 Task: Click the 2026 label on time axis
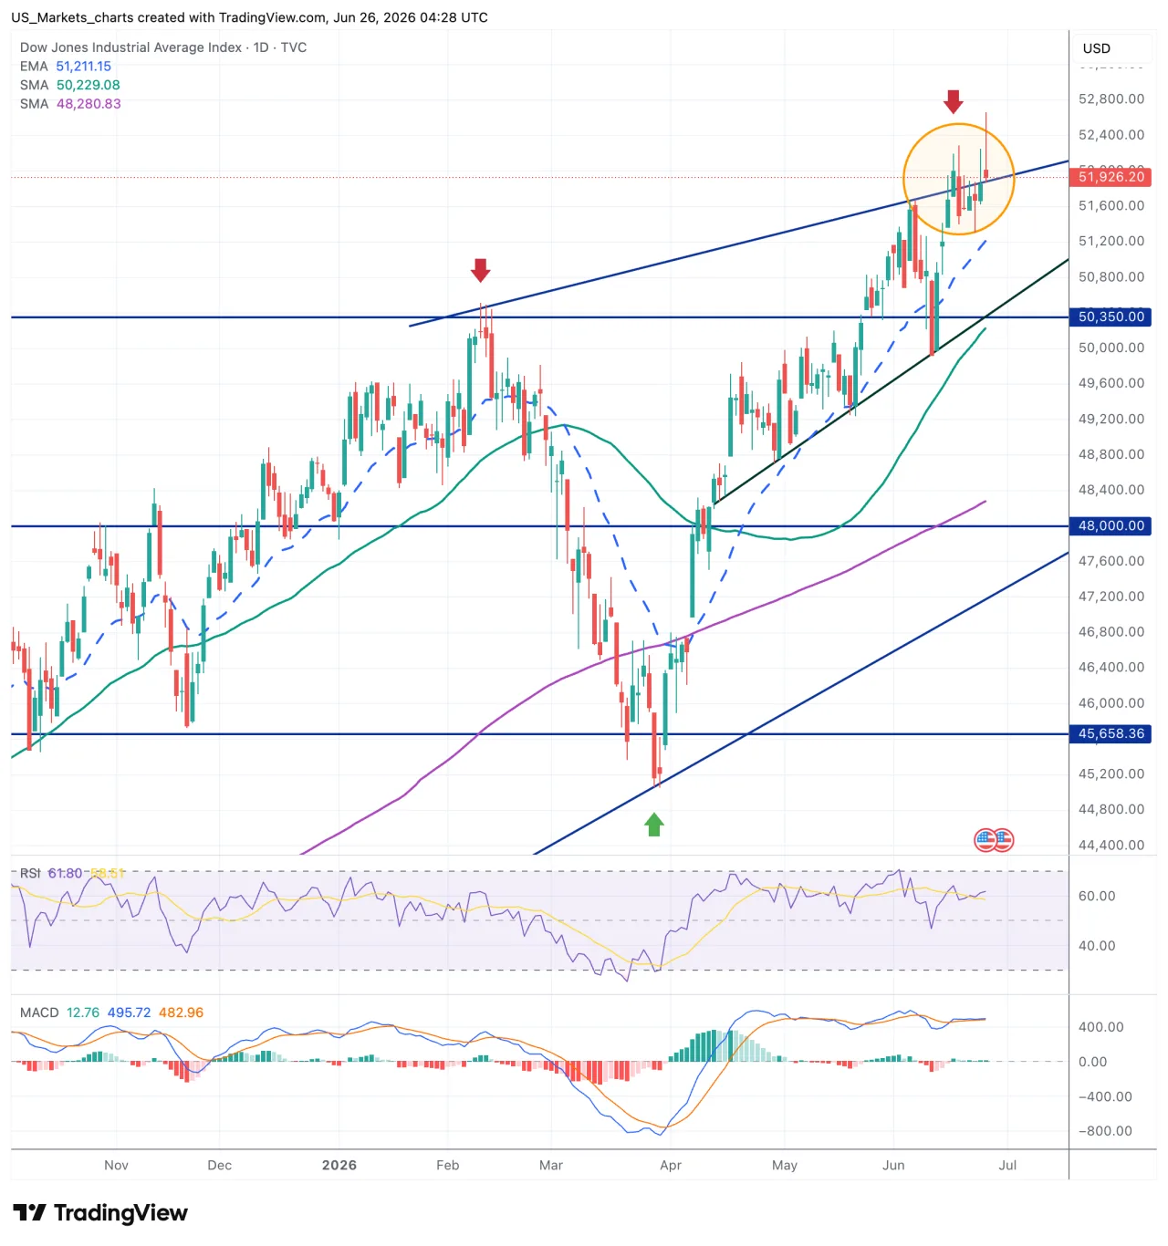[x=339, y=1166]
